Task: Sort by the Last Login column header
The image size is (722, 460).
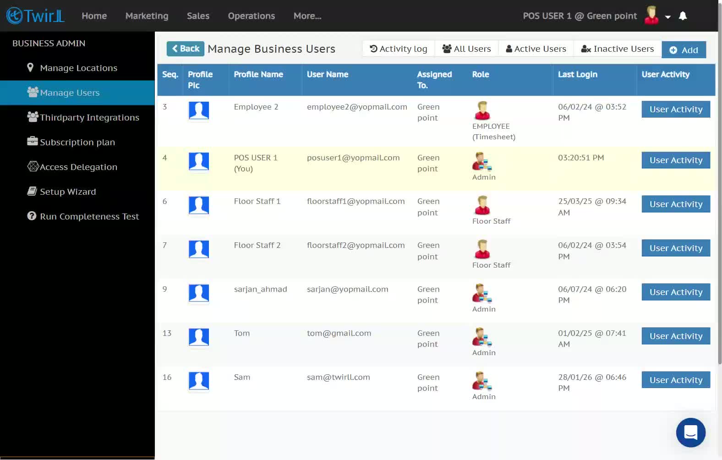Action: click(x=577, y=74)
